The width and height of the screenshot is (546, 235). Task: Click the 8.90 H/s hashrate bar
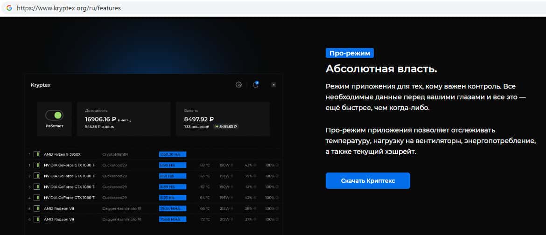pos(173,165)
